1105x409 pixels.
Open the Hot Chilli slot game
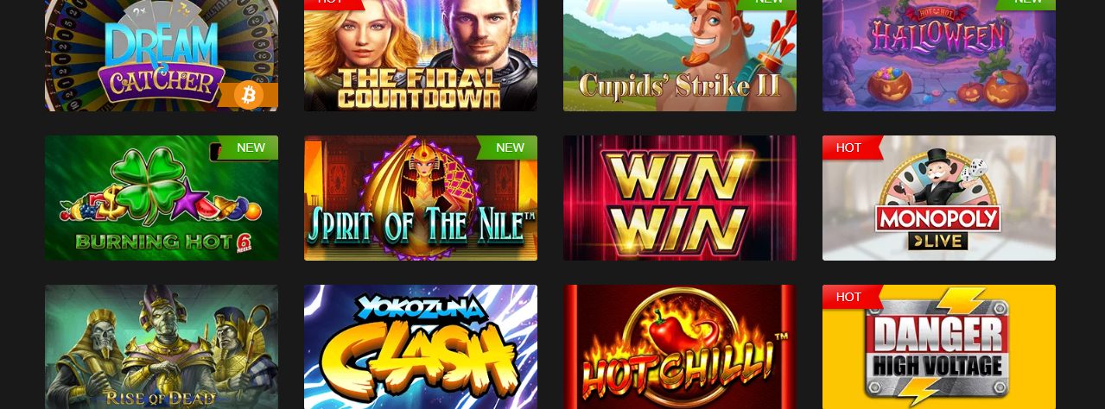point(680,347)
